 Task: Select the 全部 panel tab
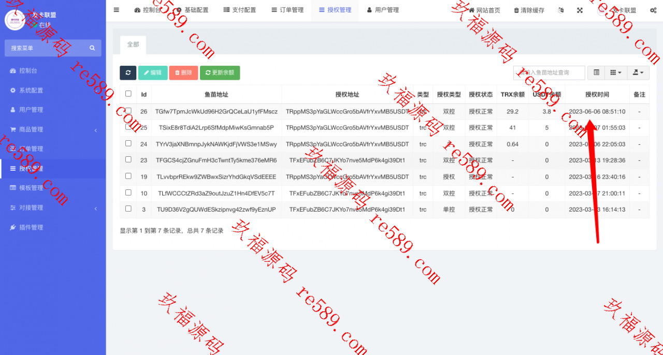(133, 45)
